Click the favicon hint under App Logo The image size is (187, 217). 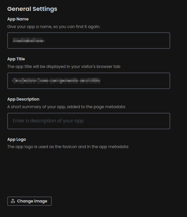tap(68, 147)
